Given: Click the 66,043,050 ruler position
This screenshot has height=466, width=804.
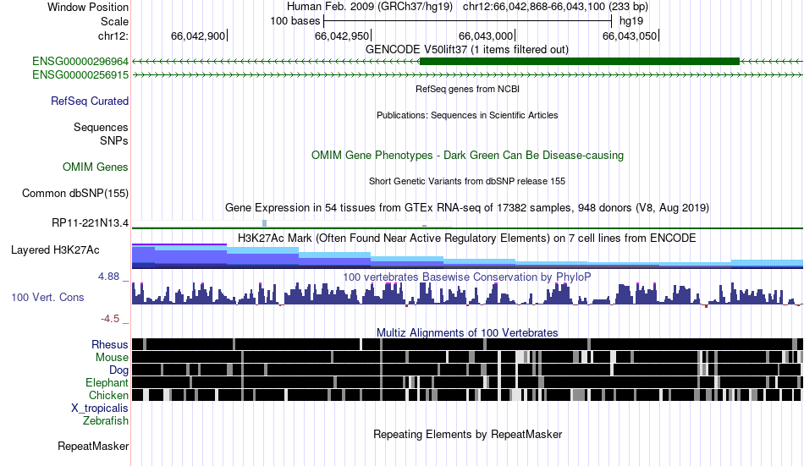Looking at the screenshot, I should pyautogui.click(x=630, y=36).
